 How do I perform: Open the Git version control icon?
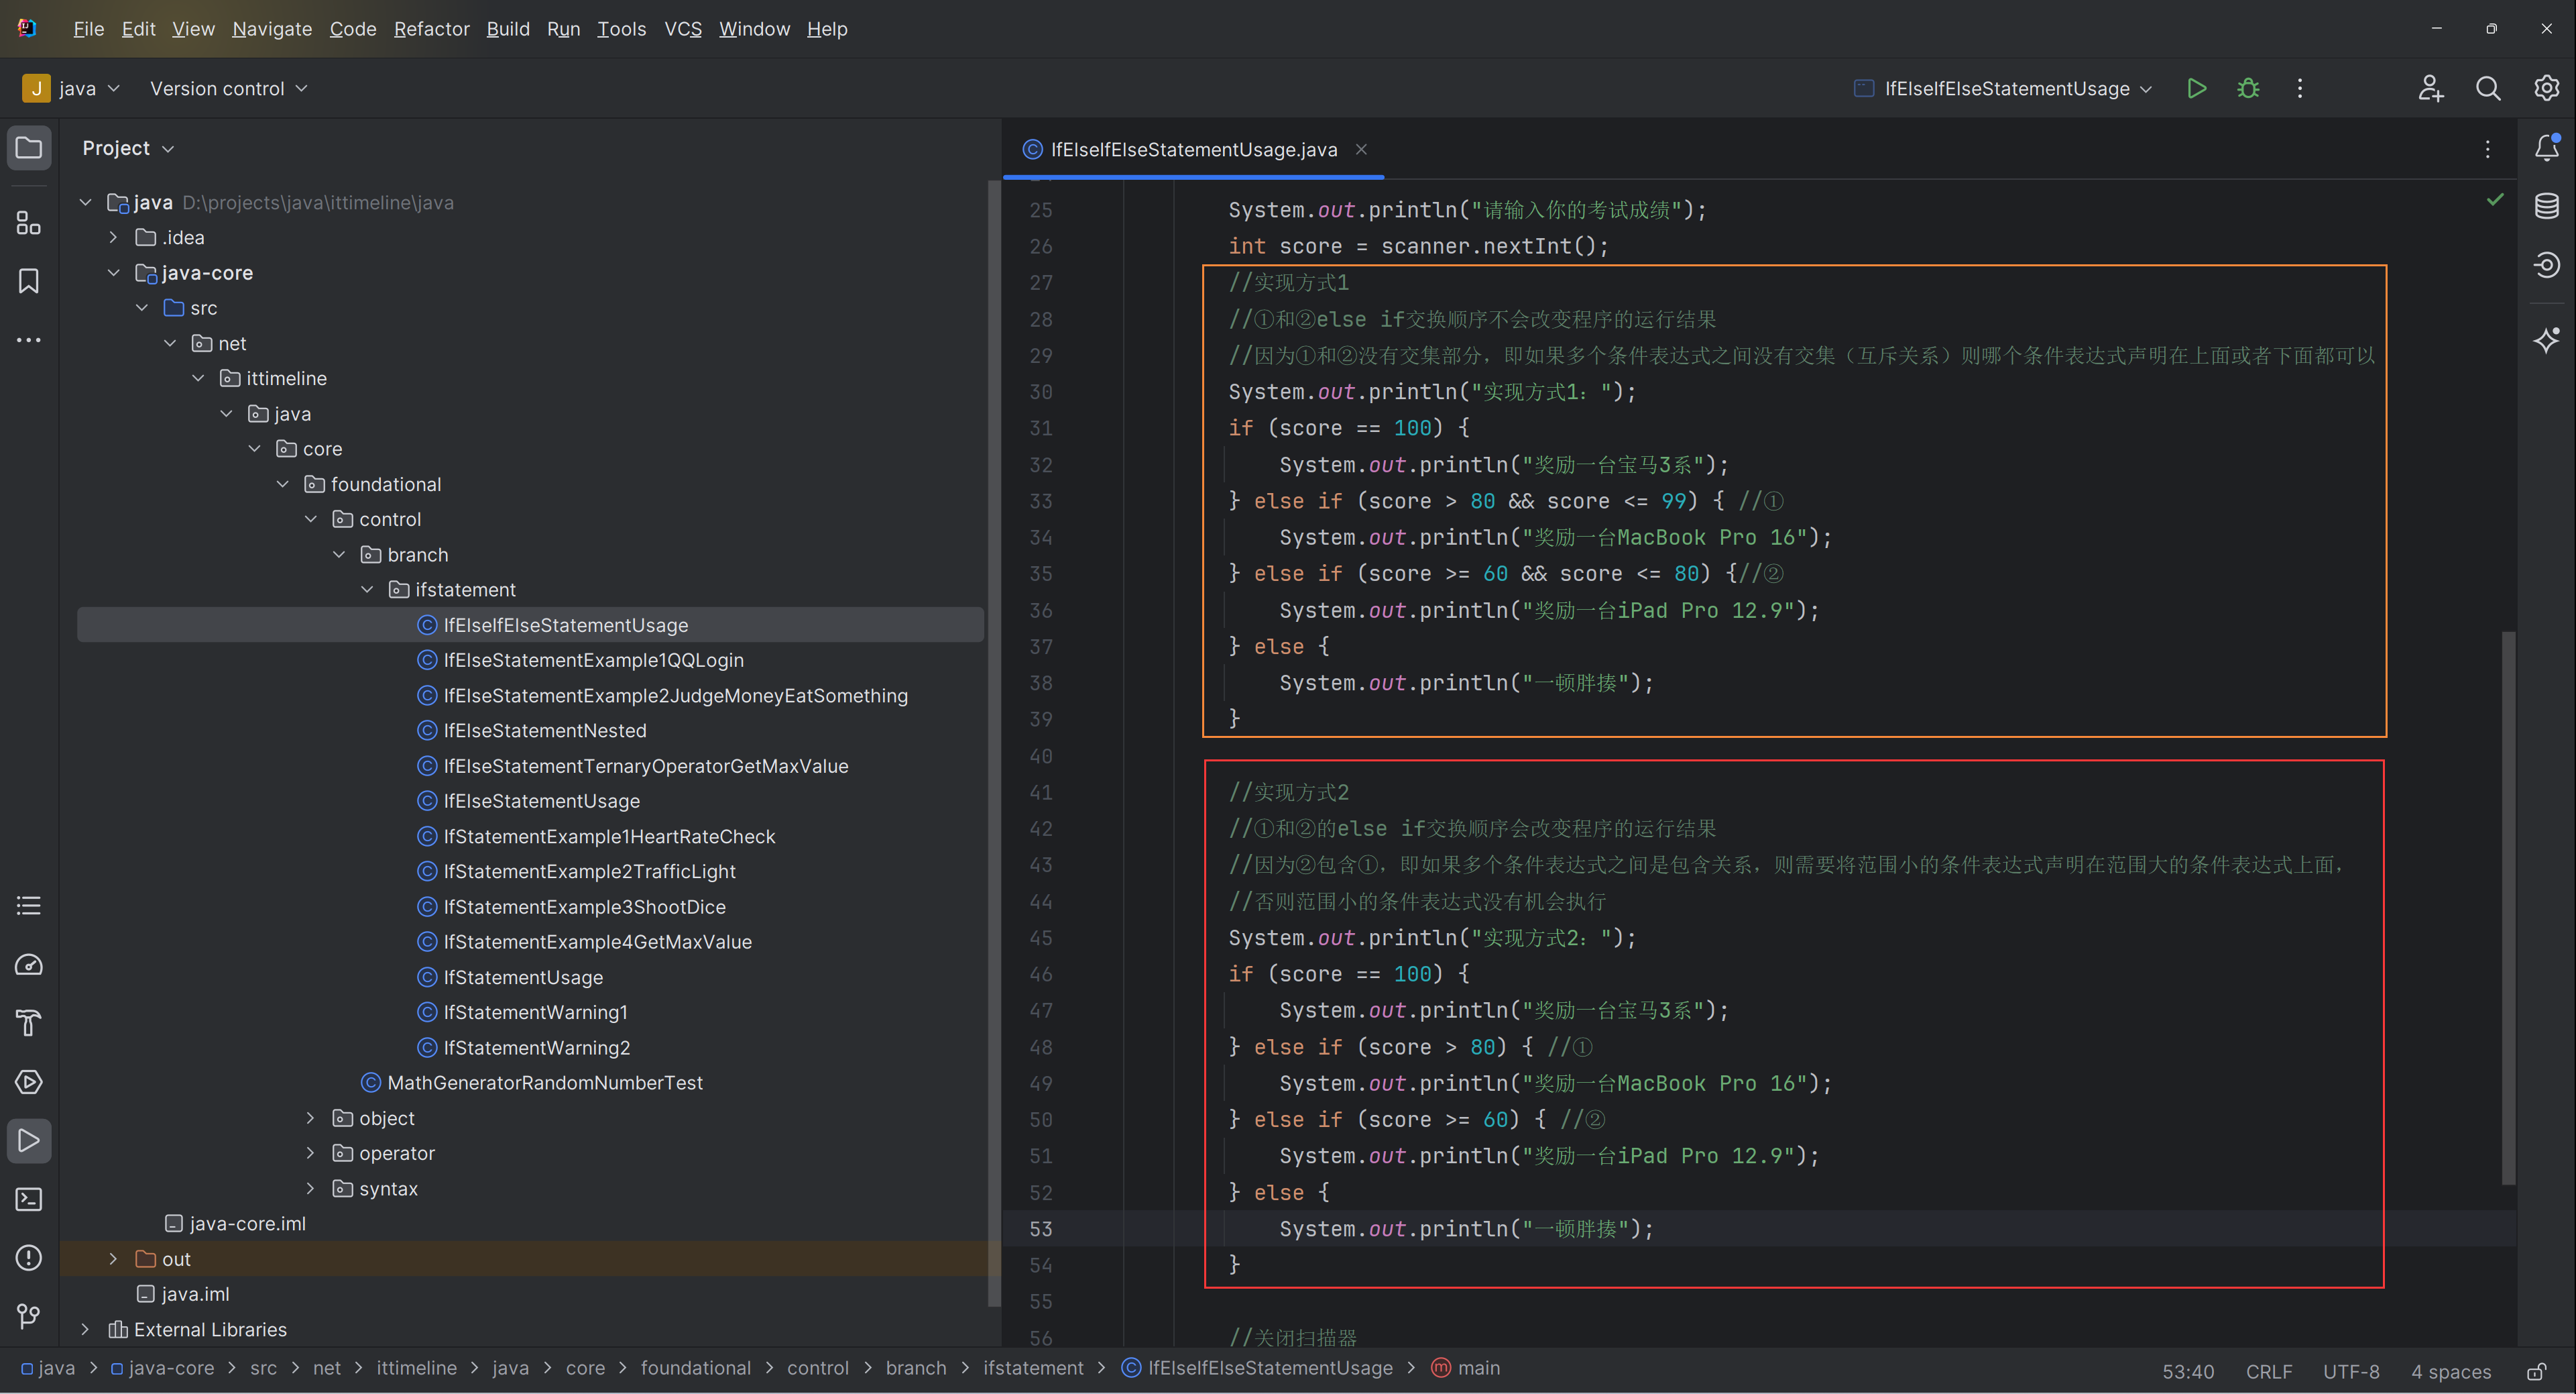29,1316
